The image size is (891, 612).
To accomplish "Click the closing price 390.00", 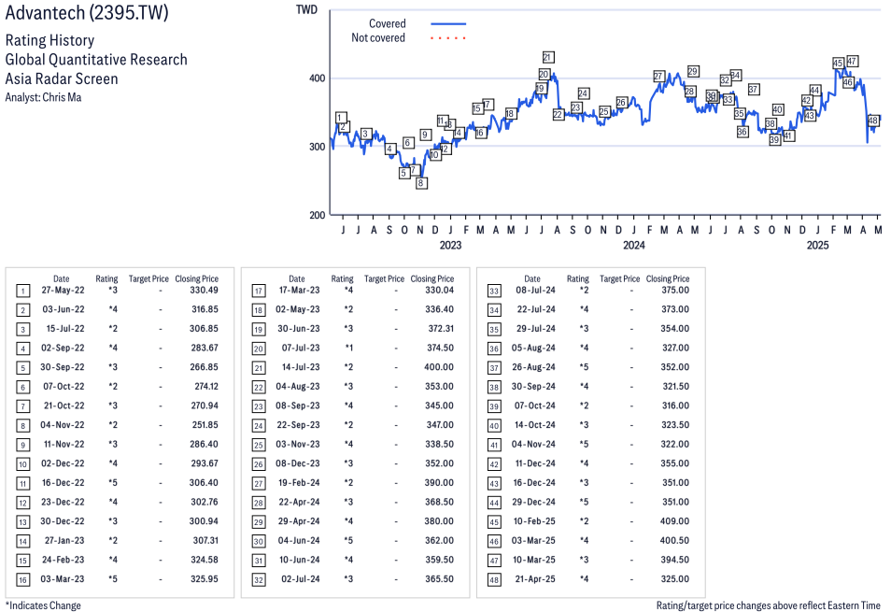I will click(439, 483).
